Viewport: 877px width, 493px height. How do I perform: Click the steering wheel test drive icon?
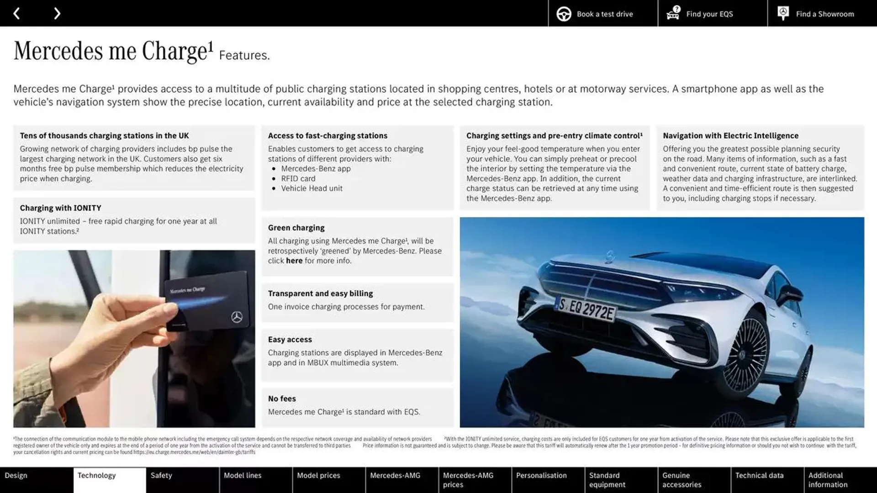pos(563,13)
